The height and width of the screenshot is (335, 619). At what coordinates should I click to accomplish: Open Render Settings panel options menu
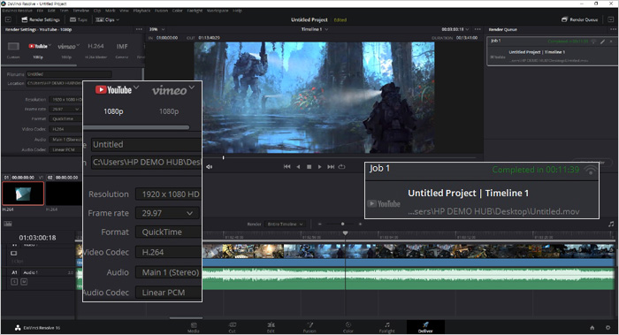[139, 29]
